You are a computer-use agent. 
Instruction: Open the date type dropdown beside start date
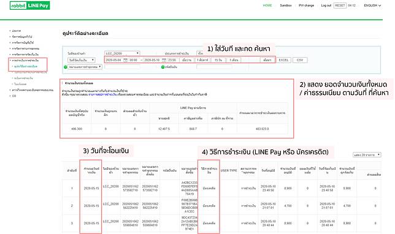[x=82, y=60]
